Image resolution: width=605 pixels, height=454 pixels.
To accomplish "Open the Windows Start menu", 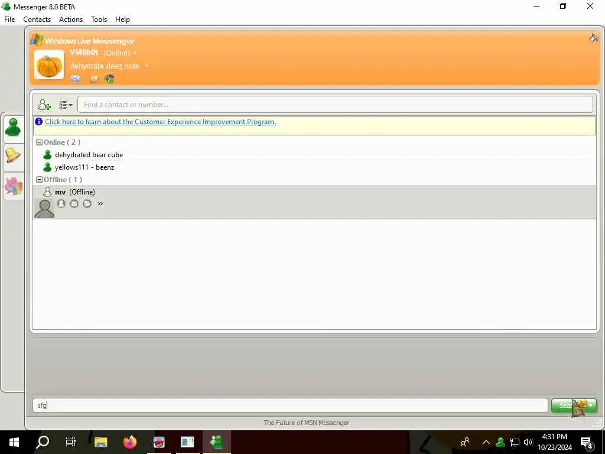I will 14,442.
